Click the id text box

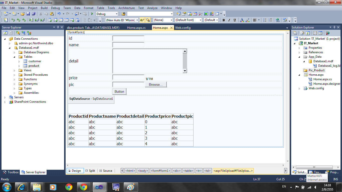(128, 38)
